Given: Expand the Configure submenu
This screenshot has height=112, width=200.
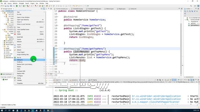Looking at the screenshot, I should tap(30, 76).
